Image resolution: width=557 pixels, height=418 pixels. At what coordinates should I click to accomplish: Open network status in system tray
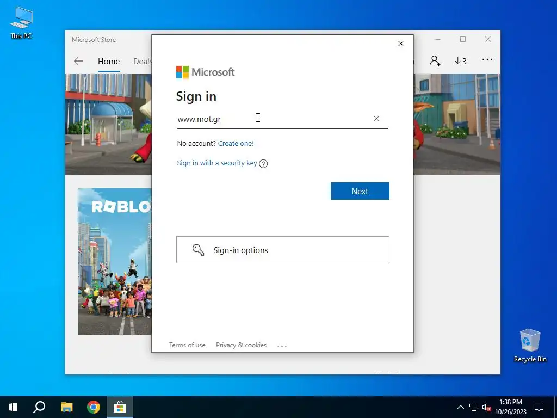[x=474, y=407]
